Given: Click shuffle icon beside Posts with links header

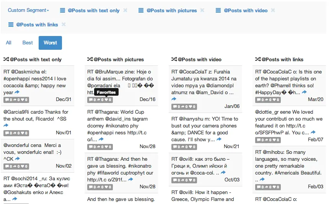Looking at the screenshot, I should coord(258,59).
